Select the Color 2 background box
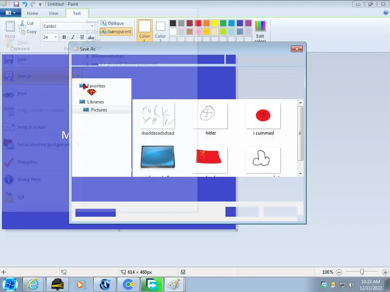 (160, 30)
